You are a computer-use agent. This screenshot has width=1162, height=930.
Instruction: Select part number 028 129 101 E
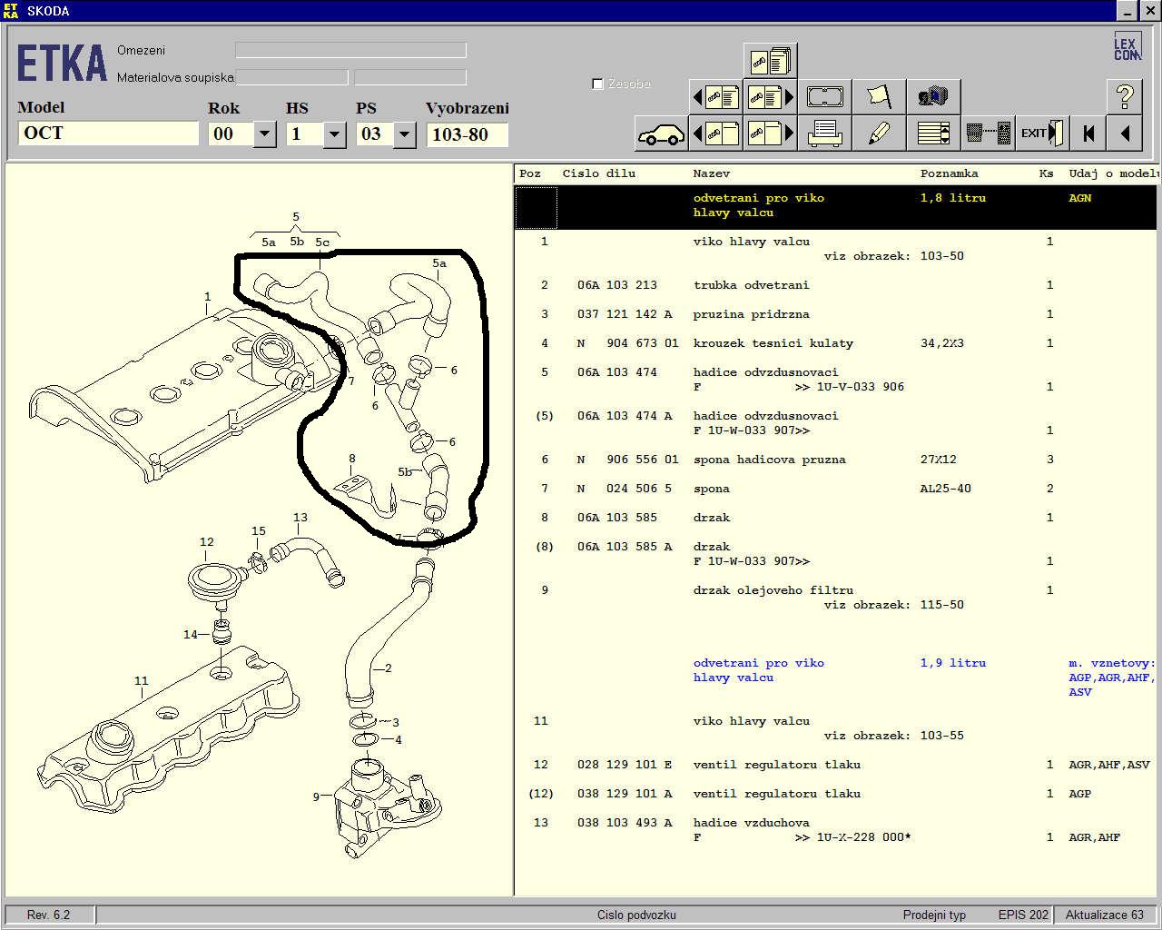click(x=625, y=765)
